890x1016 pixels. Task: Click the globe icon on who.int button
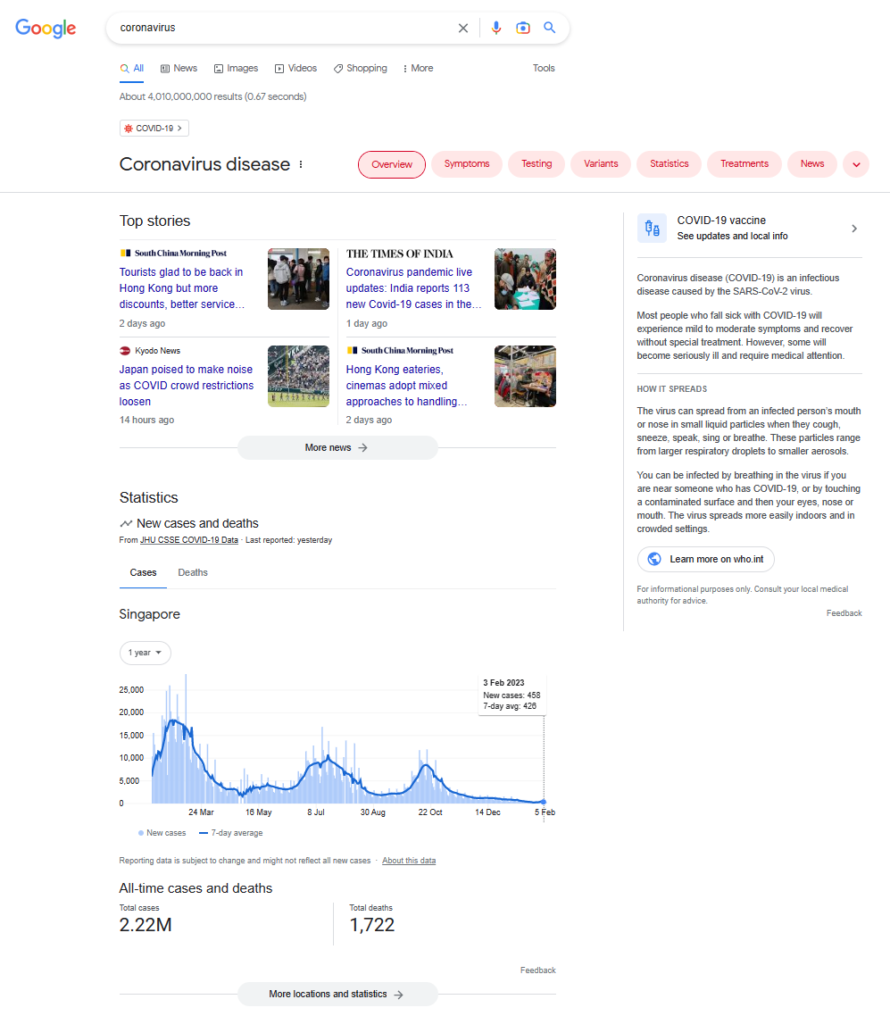pyautogui.click(x=655, y=559)
